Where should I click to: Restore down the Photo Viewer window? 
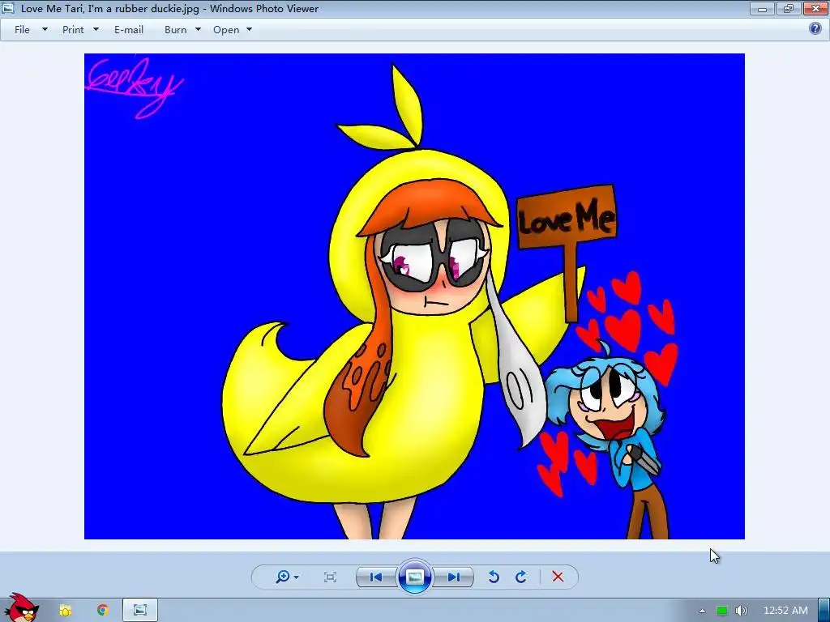point(788,8)
